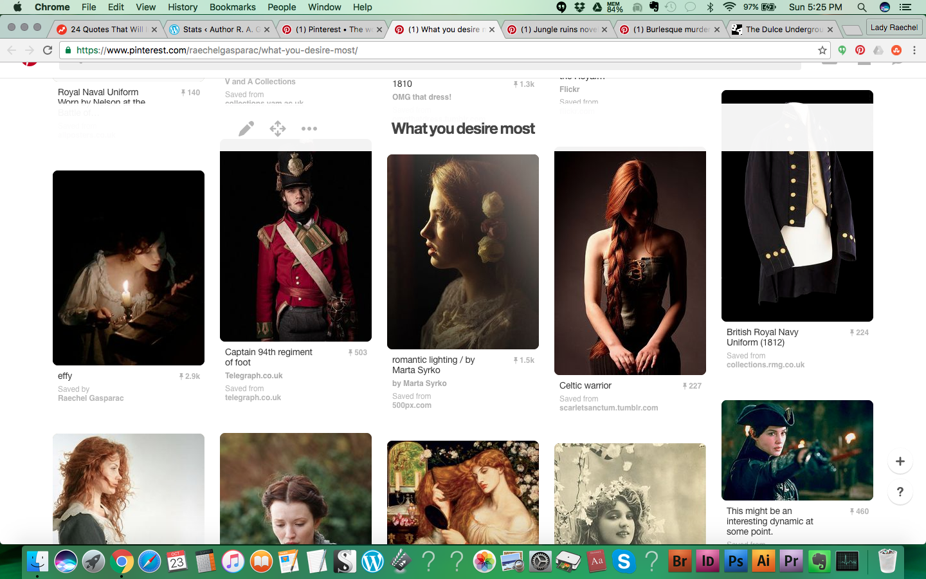Click the Pinterest save extension icon in the toolbar
Screen dimensions: 926x579
pyautogui.click(x=860, y=50)
